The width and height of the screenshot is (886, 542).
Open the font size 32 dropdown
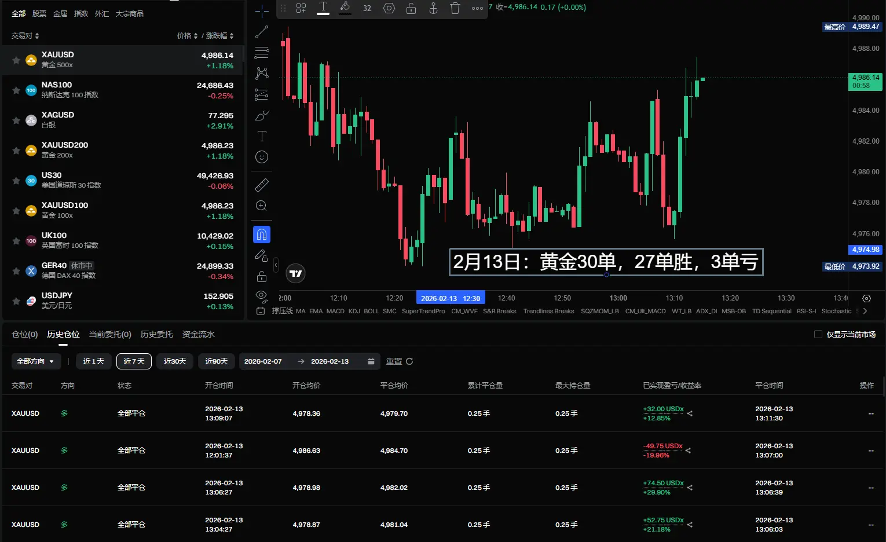(x=367, y=8)
